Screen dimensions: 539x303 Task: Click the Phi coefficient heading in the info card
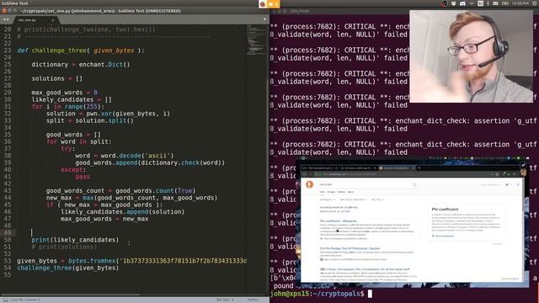tap(445, 209)
